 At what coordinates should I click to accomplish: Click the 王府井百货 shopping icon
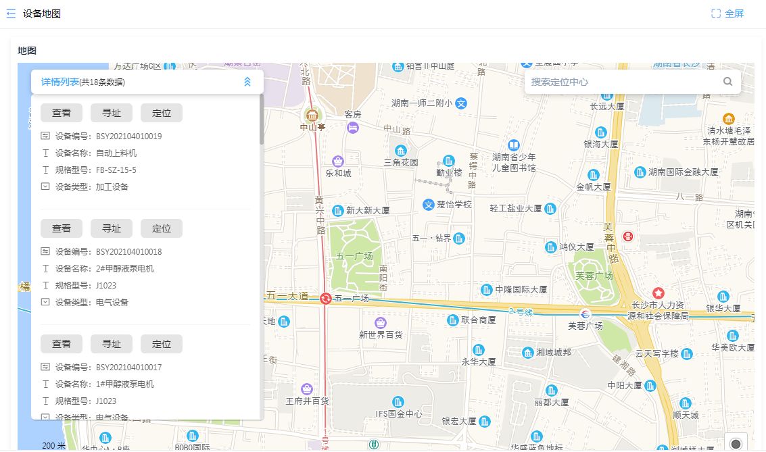pyautogui.click(x=307, y=389)
